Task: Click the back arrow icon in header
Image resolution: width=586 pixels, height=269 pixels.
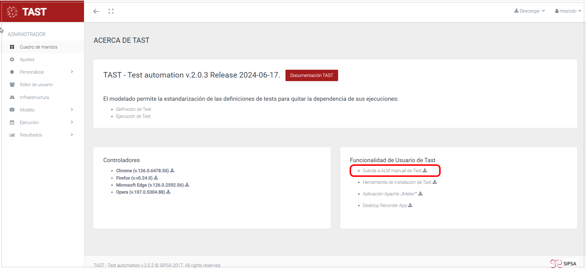Action: (96, 11)
